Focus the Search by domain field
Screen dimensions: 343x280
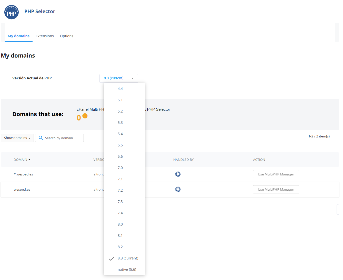63,138
